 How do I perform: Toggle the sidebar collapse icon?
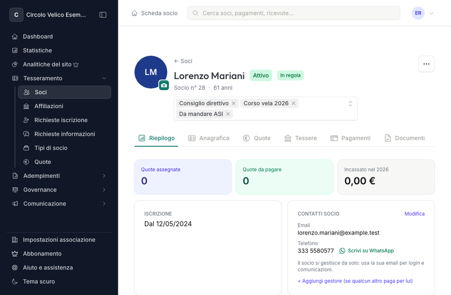click(103, 15)
